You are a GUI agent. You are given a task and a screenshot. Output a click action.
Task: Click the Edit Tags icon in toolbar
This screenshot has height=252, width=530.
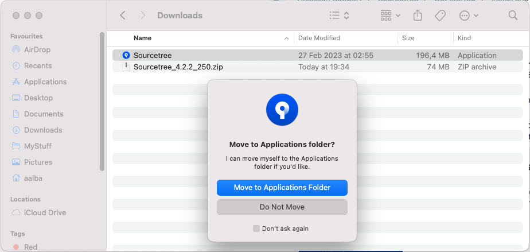[x=440, y=15]
